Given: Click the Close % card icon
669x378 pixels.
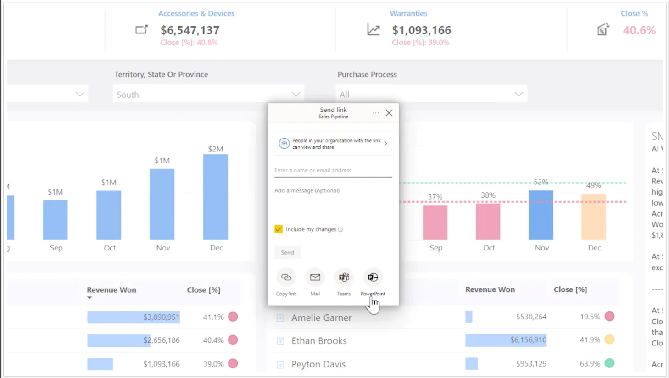Looking at the screenshot, I should tap(603, 30).
